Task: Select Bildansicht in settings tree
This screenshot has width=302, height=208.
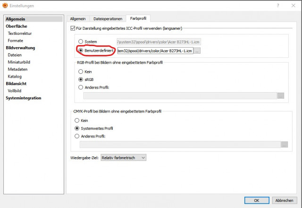Action: pos(16,84)
